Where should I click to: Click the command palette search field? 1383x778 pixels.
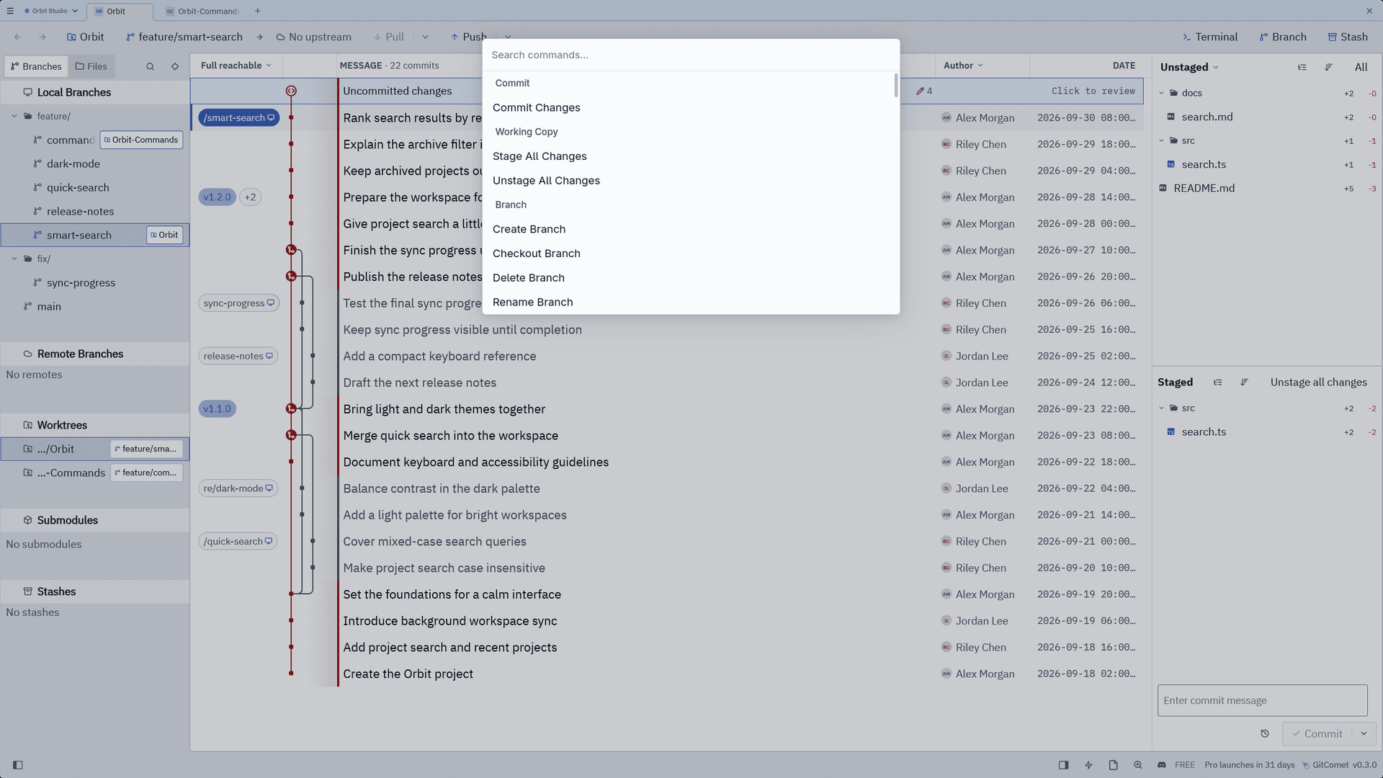(691, 55)
